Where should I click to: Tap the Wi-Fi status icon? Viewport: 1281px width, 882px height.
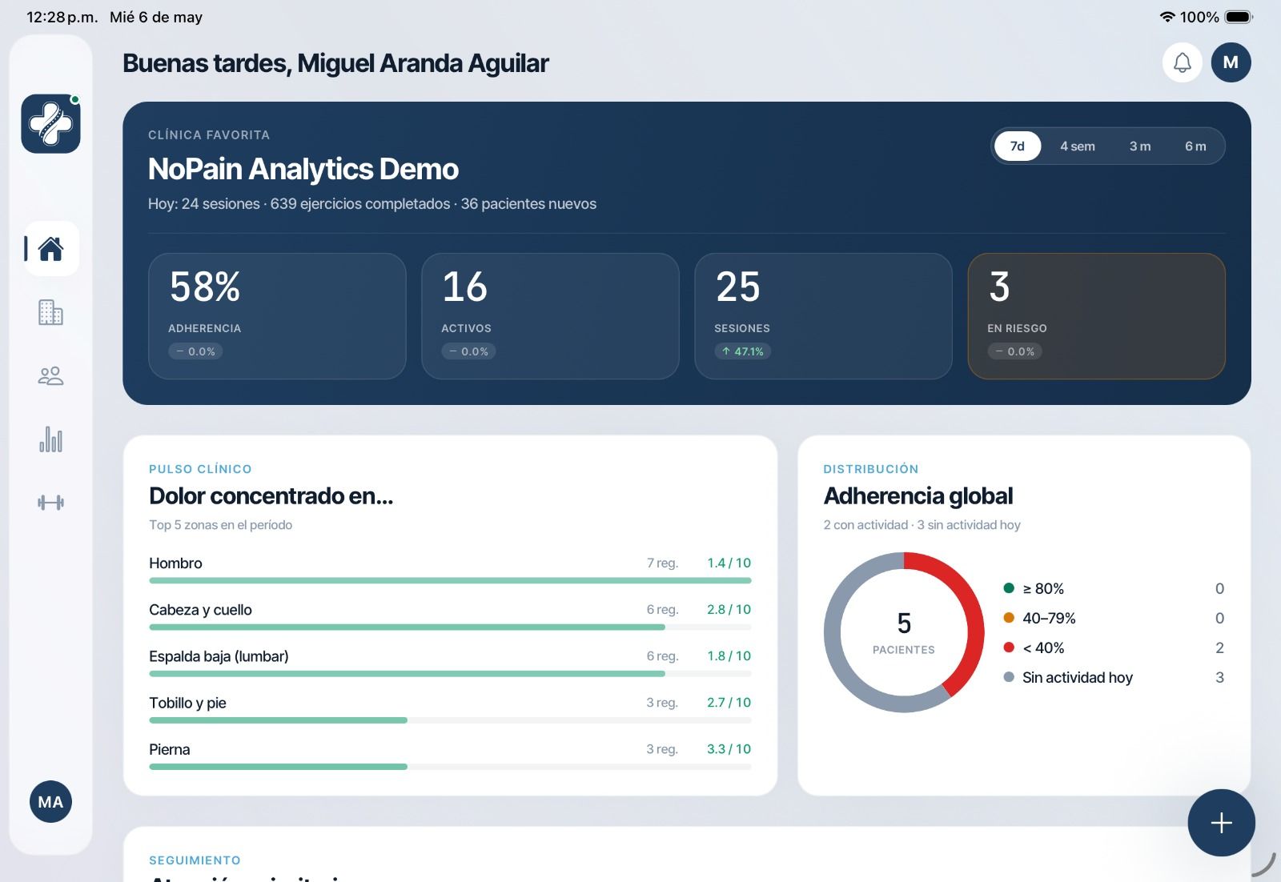tap(1167, 17)
